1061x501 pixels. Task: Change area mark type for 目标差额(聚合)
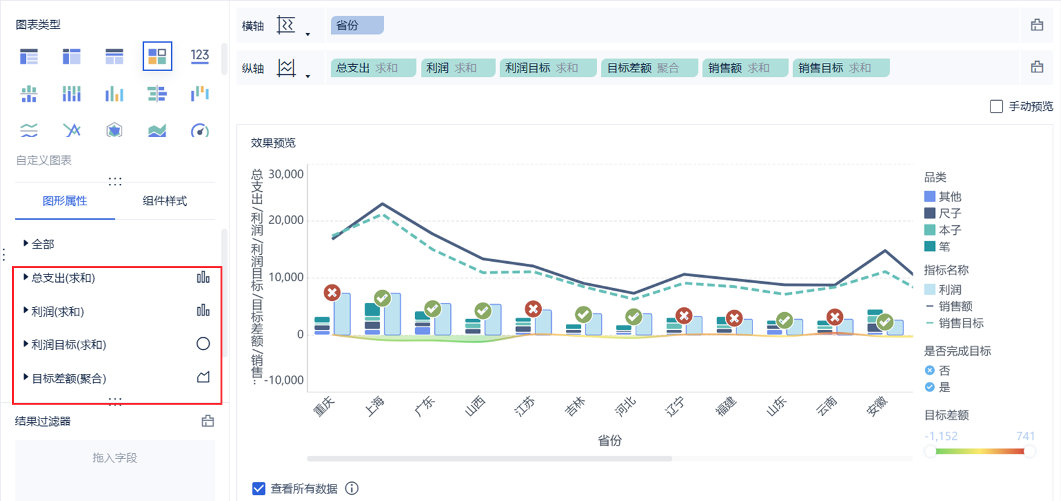(203, 377)
